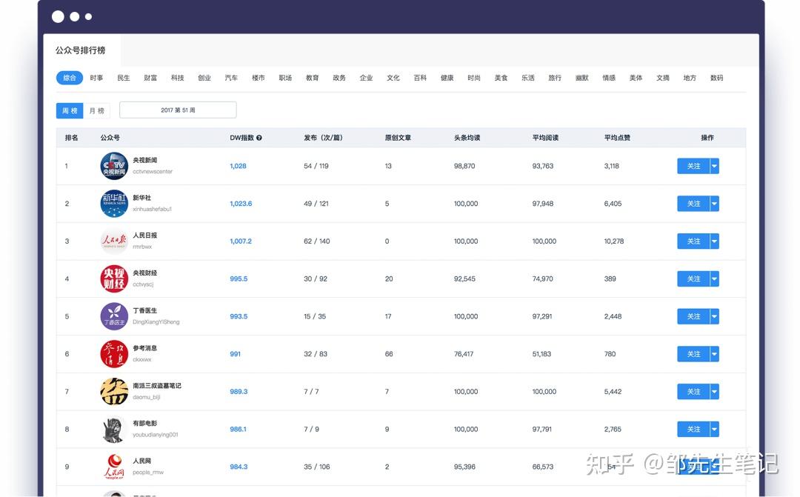800x497 pixels.
Task: Select the 财富 category tab
Action: [150, 78]
